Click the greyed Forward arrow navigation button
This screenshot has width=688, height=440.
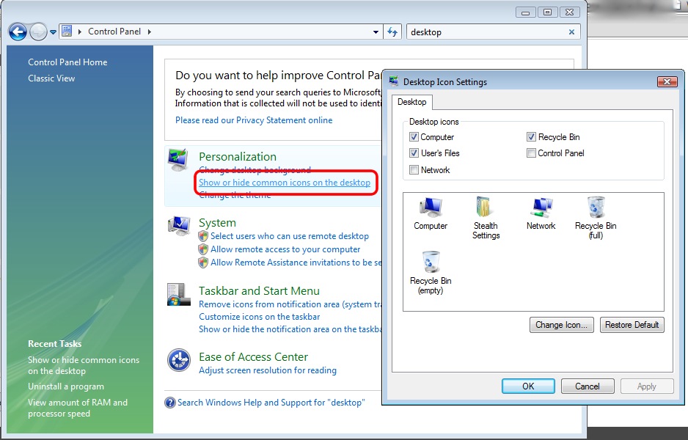[38, 32]
